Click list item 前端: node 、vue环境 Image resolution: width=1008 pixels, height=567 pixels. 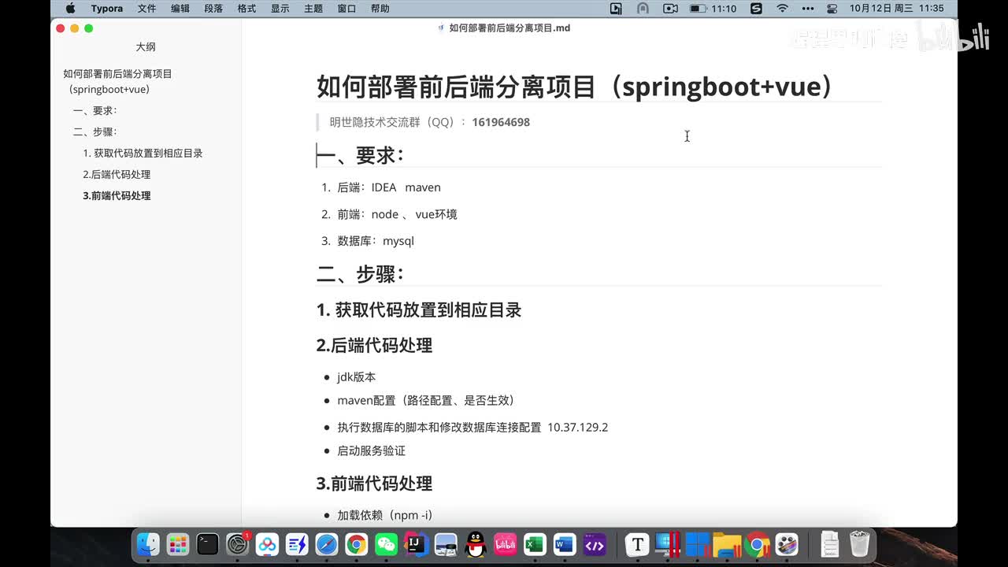click(397, 214)
